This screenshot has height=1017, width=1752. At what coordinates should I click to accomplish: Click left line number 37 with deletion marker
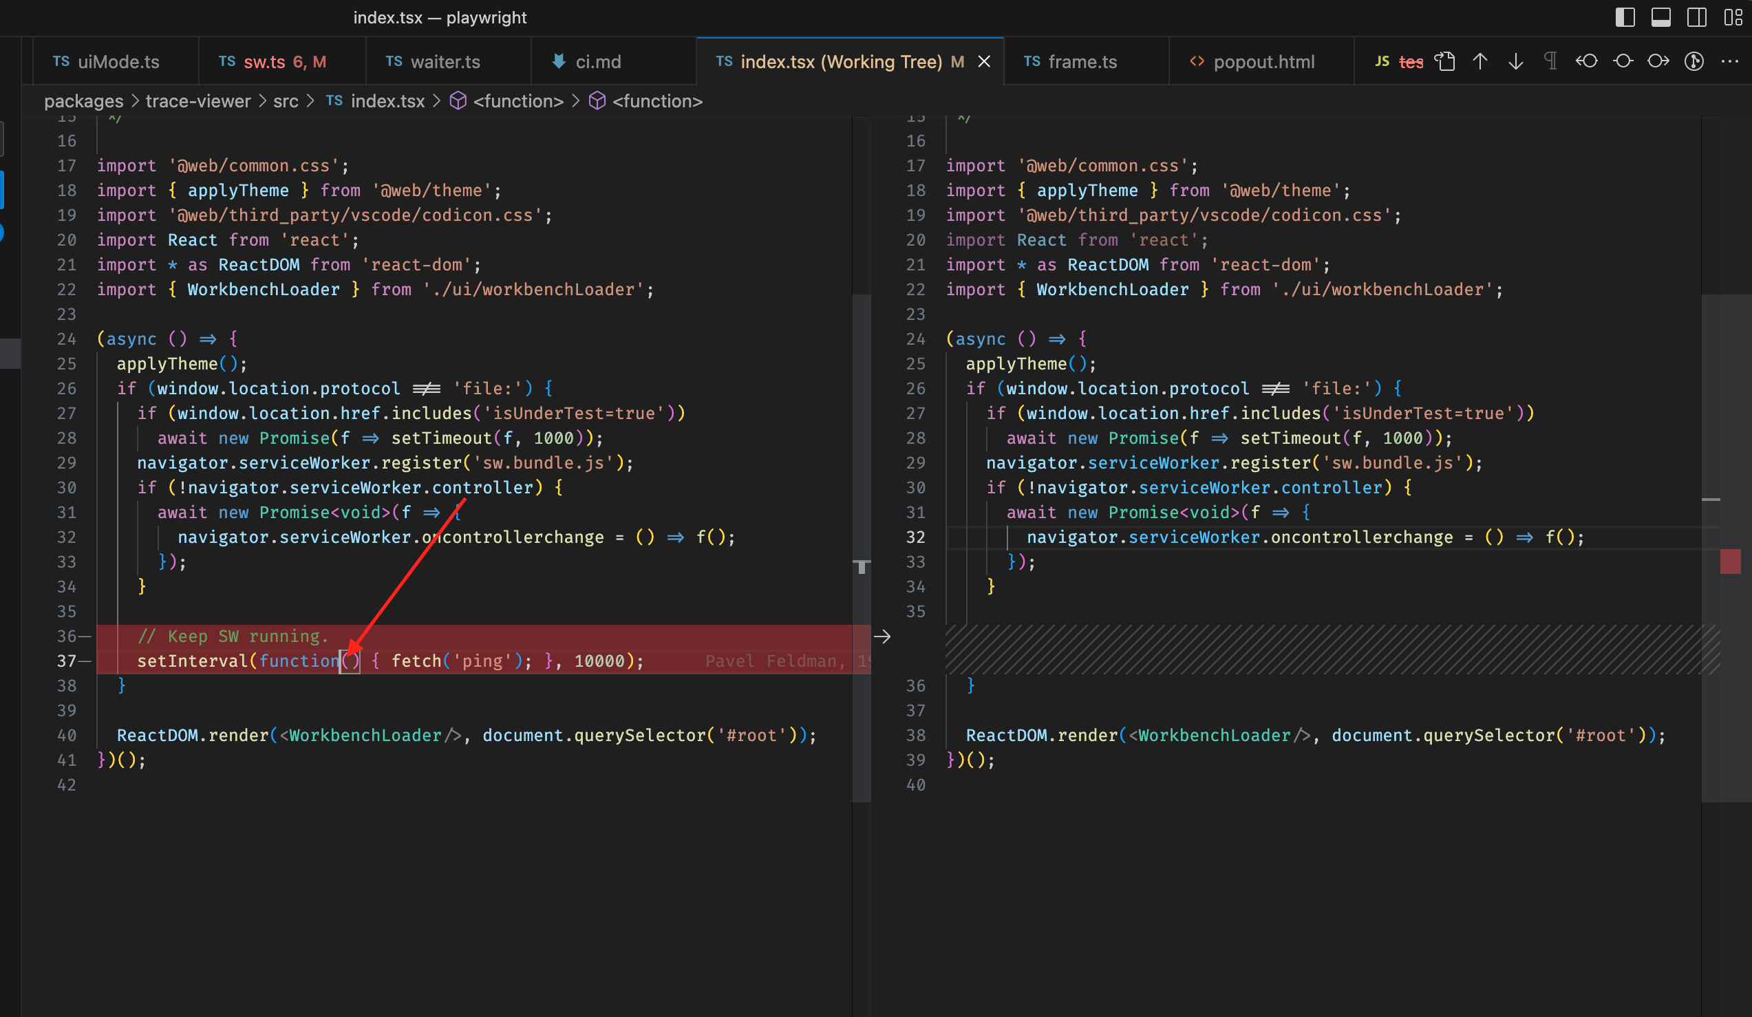coord(67,661)
